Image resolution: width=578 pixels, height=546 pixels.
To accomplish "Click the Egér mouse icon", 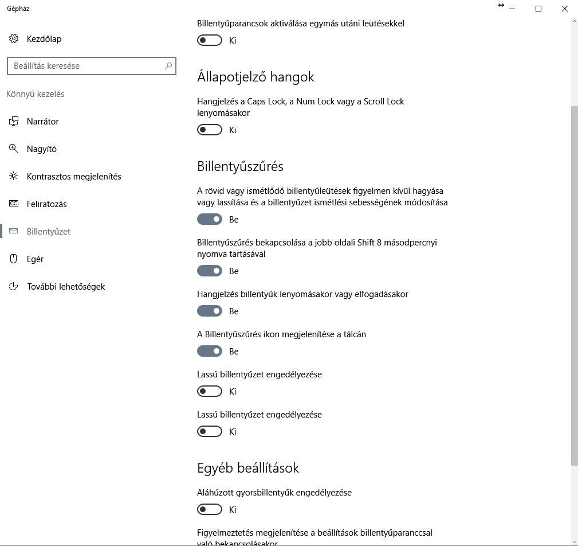I will 14,259.
